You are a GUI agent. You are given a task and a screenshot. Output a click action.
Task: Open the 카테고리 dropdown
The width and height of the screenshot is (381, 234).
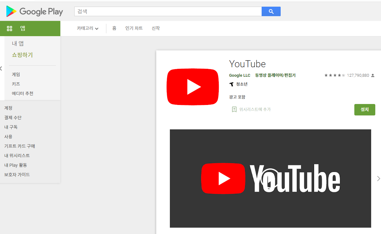[88, 28]
